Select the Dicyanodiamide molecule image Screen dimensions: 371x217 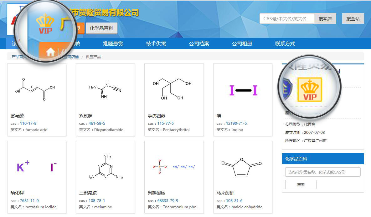tap(105, 89)
